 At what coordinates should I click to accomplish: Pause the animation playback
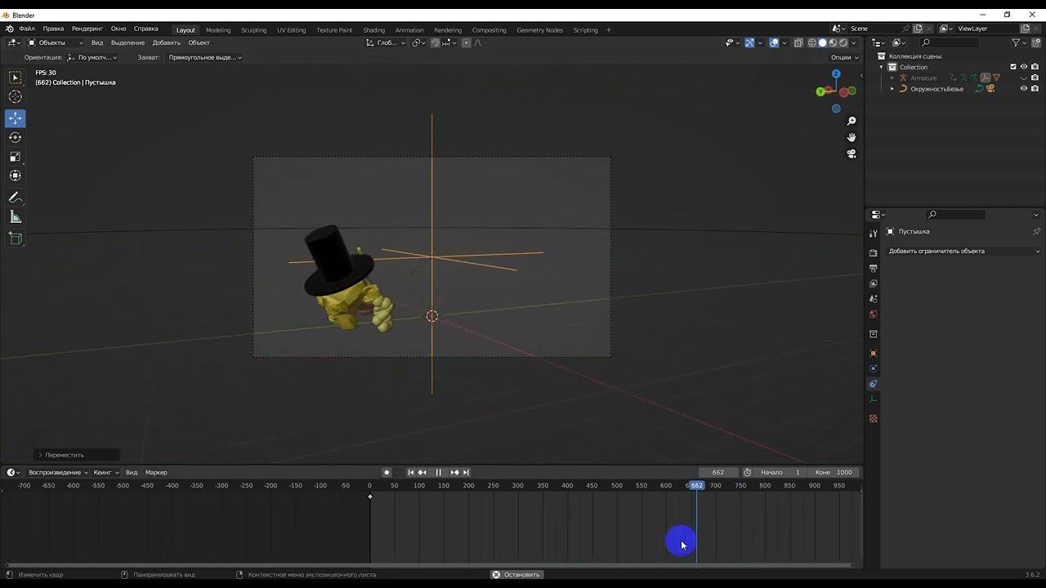click(x=438, y=472)
